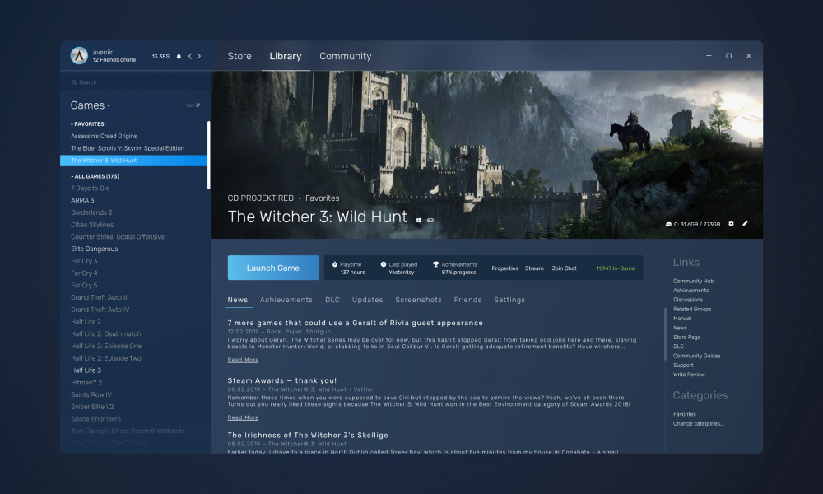The width and height of the screenshot is (823, 494).
Task: Click the drive storage icon on the banner
Action: [668, 224]
